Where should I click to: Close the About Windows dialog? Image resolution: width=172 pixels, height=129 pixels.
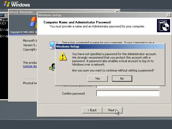[117, 11]
